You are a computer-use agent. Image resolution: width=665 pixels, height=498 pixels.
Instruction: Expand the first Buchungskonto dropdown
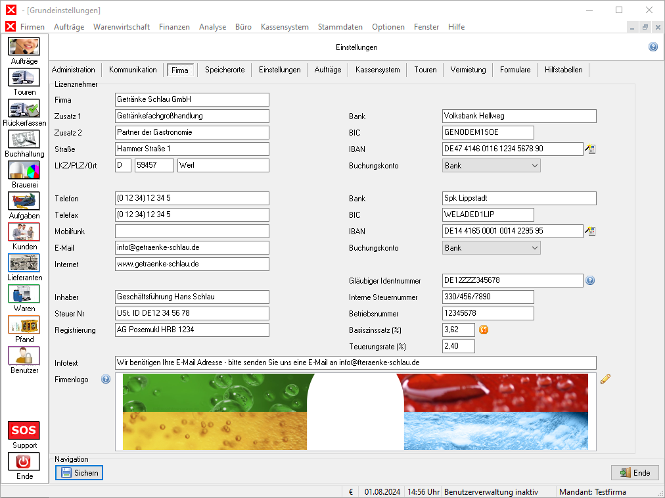click(534, 166)
